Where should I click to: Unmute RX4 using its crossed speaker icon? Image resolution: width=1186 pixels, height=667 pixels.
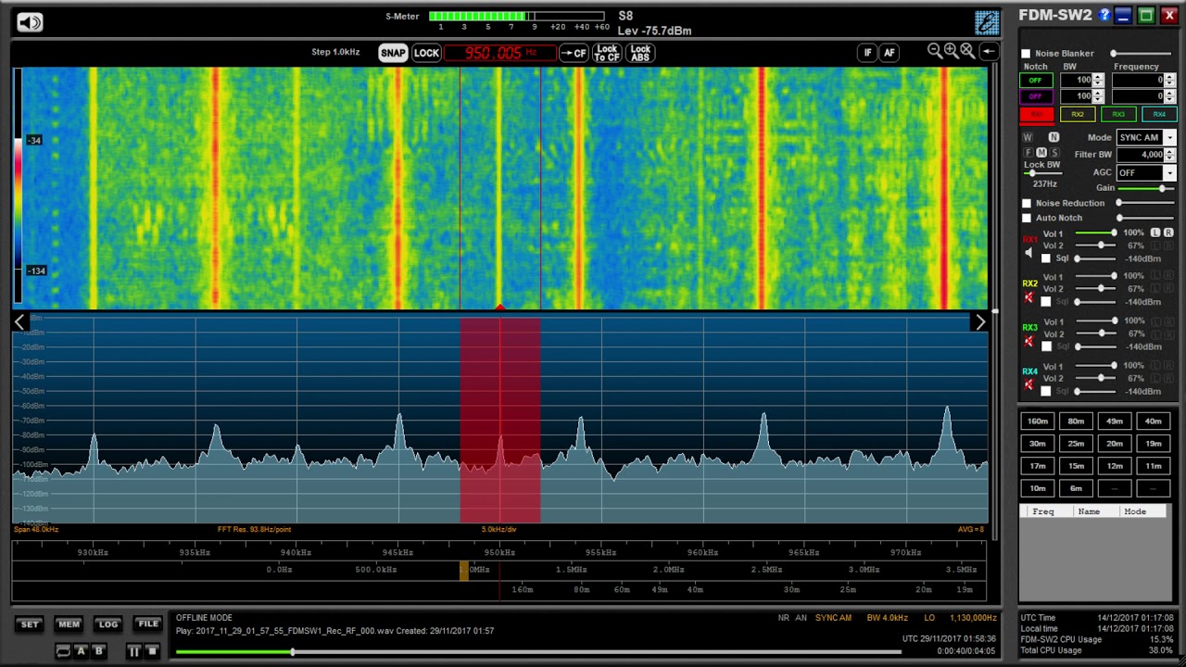pos(1028,384)
